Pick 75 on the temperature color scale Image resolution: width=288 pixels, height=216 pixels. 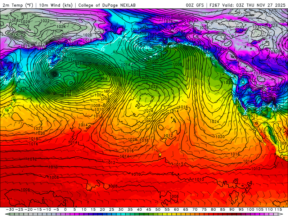coord(204,210)
